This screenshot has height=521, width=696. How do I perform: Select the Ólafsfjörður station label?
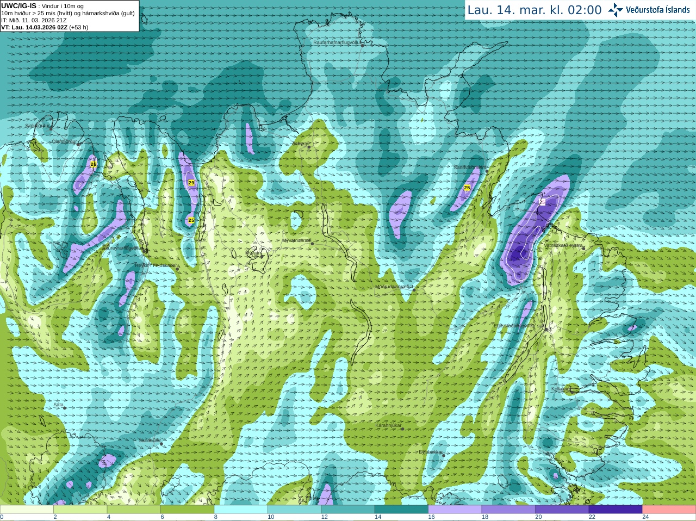pyautogui.click(x=64, y=141)
